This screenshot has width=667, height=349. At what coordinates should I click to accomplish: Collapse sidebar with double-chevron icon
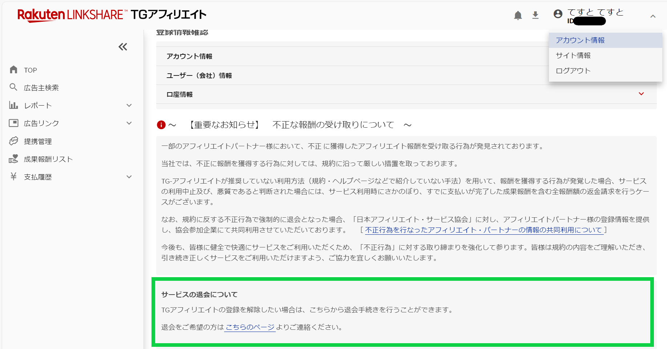point(123,47)
